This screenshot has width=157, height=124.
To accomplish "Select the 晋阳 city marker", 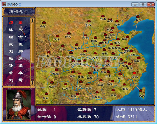I will tap(89, 21).
